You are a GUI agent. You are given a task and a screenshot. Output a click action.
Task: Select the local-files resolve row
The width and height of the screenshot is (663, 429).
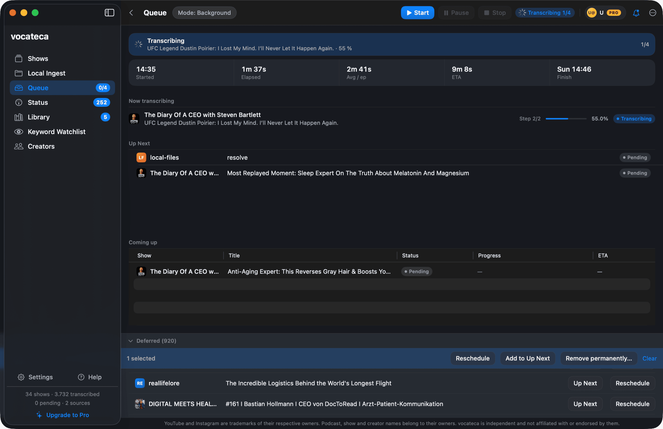[x=392, y=158]
